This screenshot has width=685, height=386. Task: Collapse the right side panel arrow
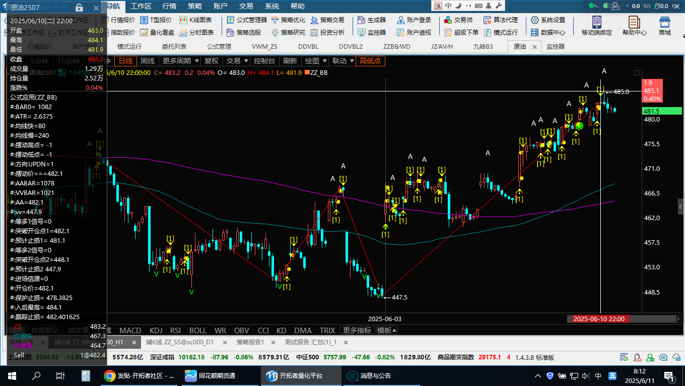tap(680, 206)
